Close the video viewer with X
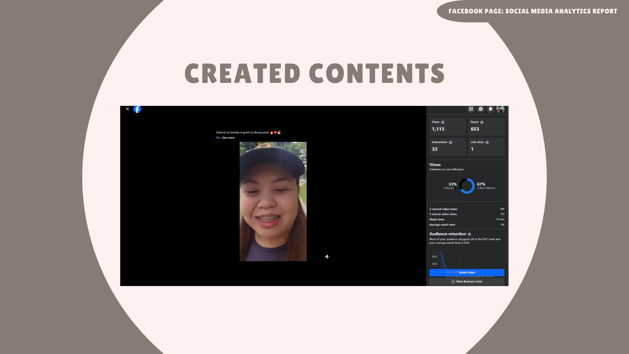 point(127,109)
